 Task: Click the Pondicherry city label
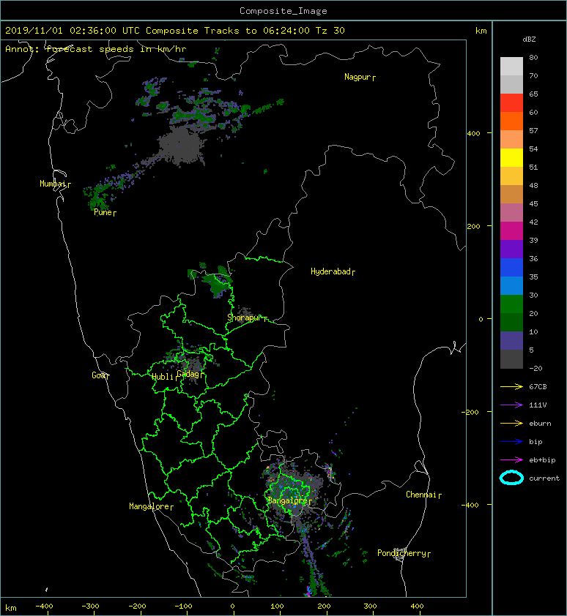point(404,553)
